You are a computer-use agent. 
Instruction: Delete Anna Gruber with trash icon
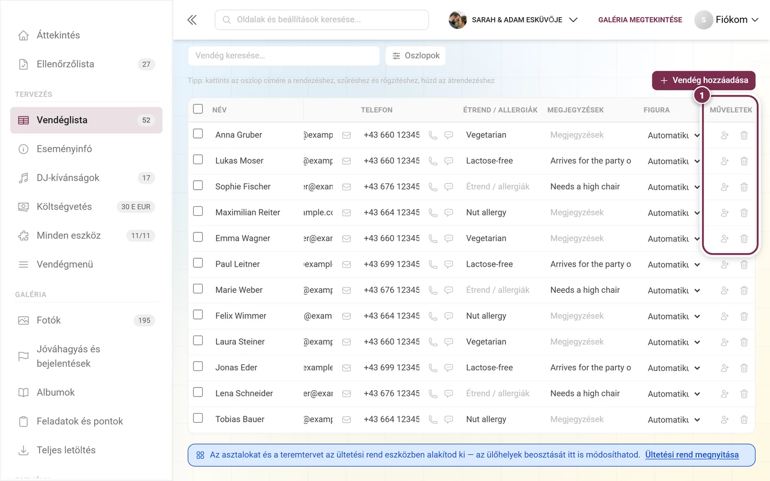[744, 135]
